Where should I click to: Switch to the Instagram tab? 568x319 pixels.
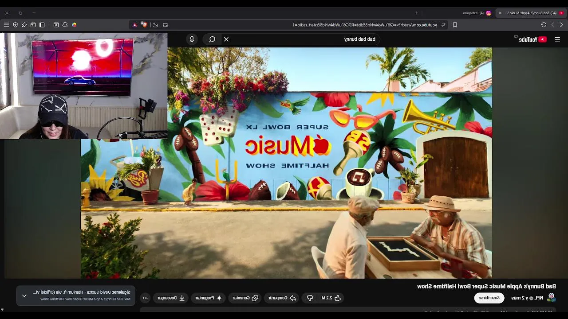(477, 13)
